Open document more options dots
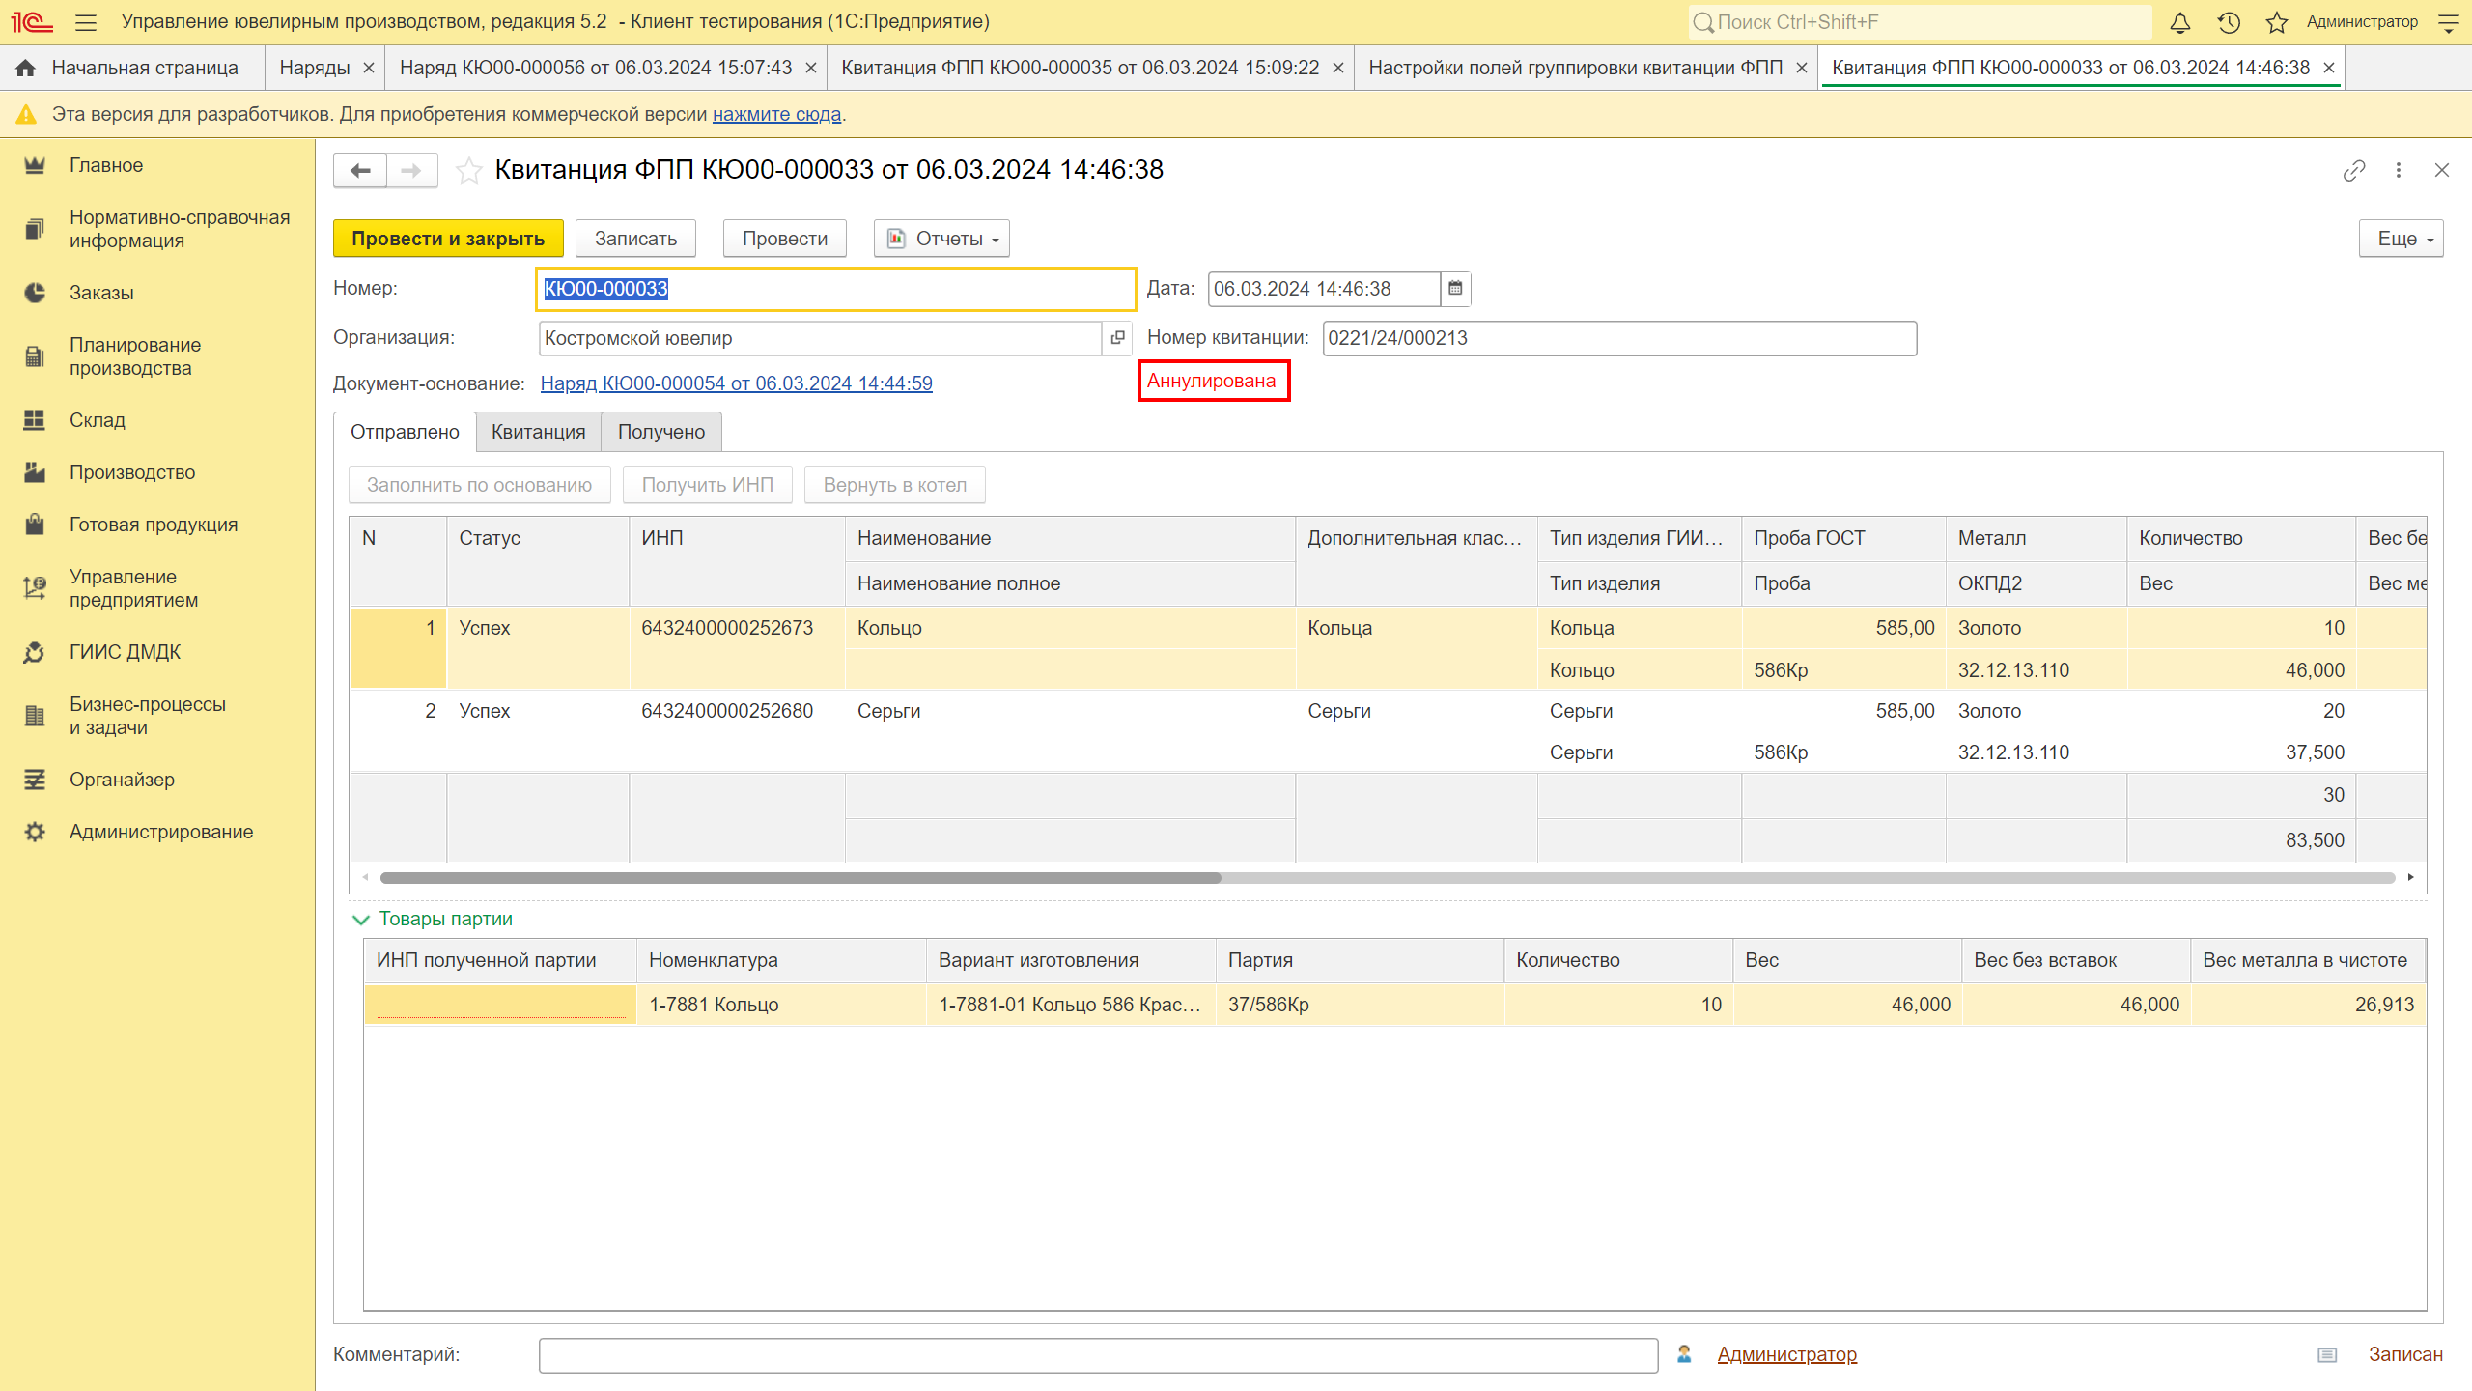The image size is (2472, 1391). pos(2398,170)
